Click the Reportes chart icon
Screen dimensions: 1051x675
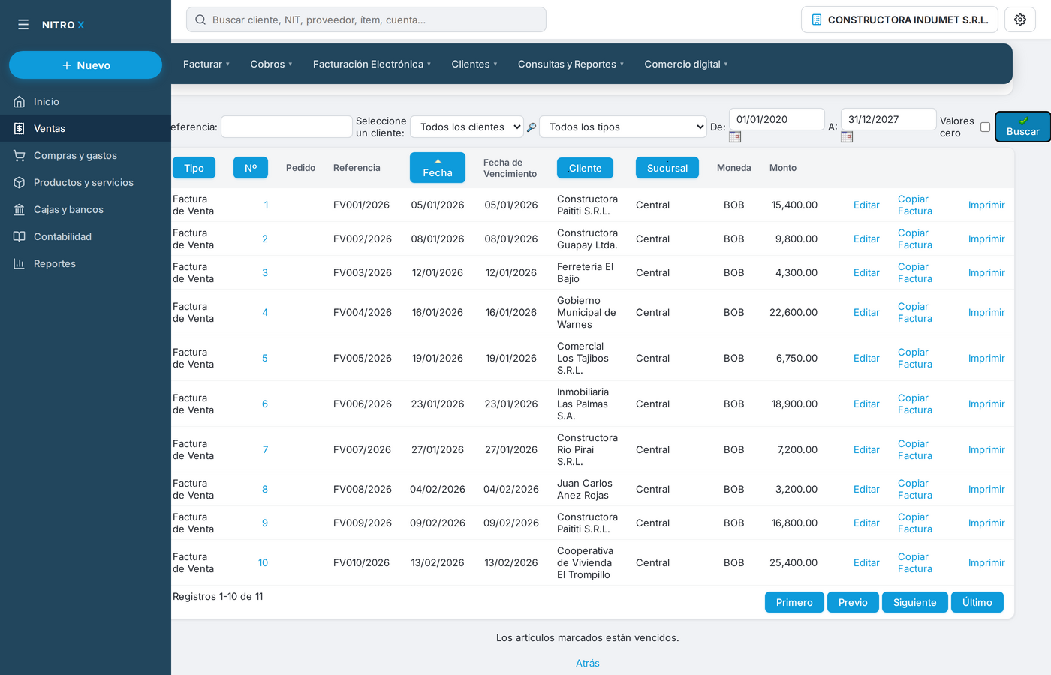coord(20,263)
